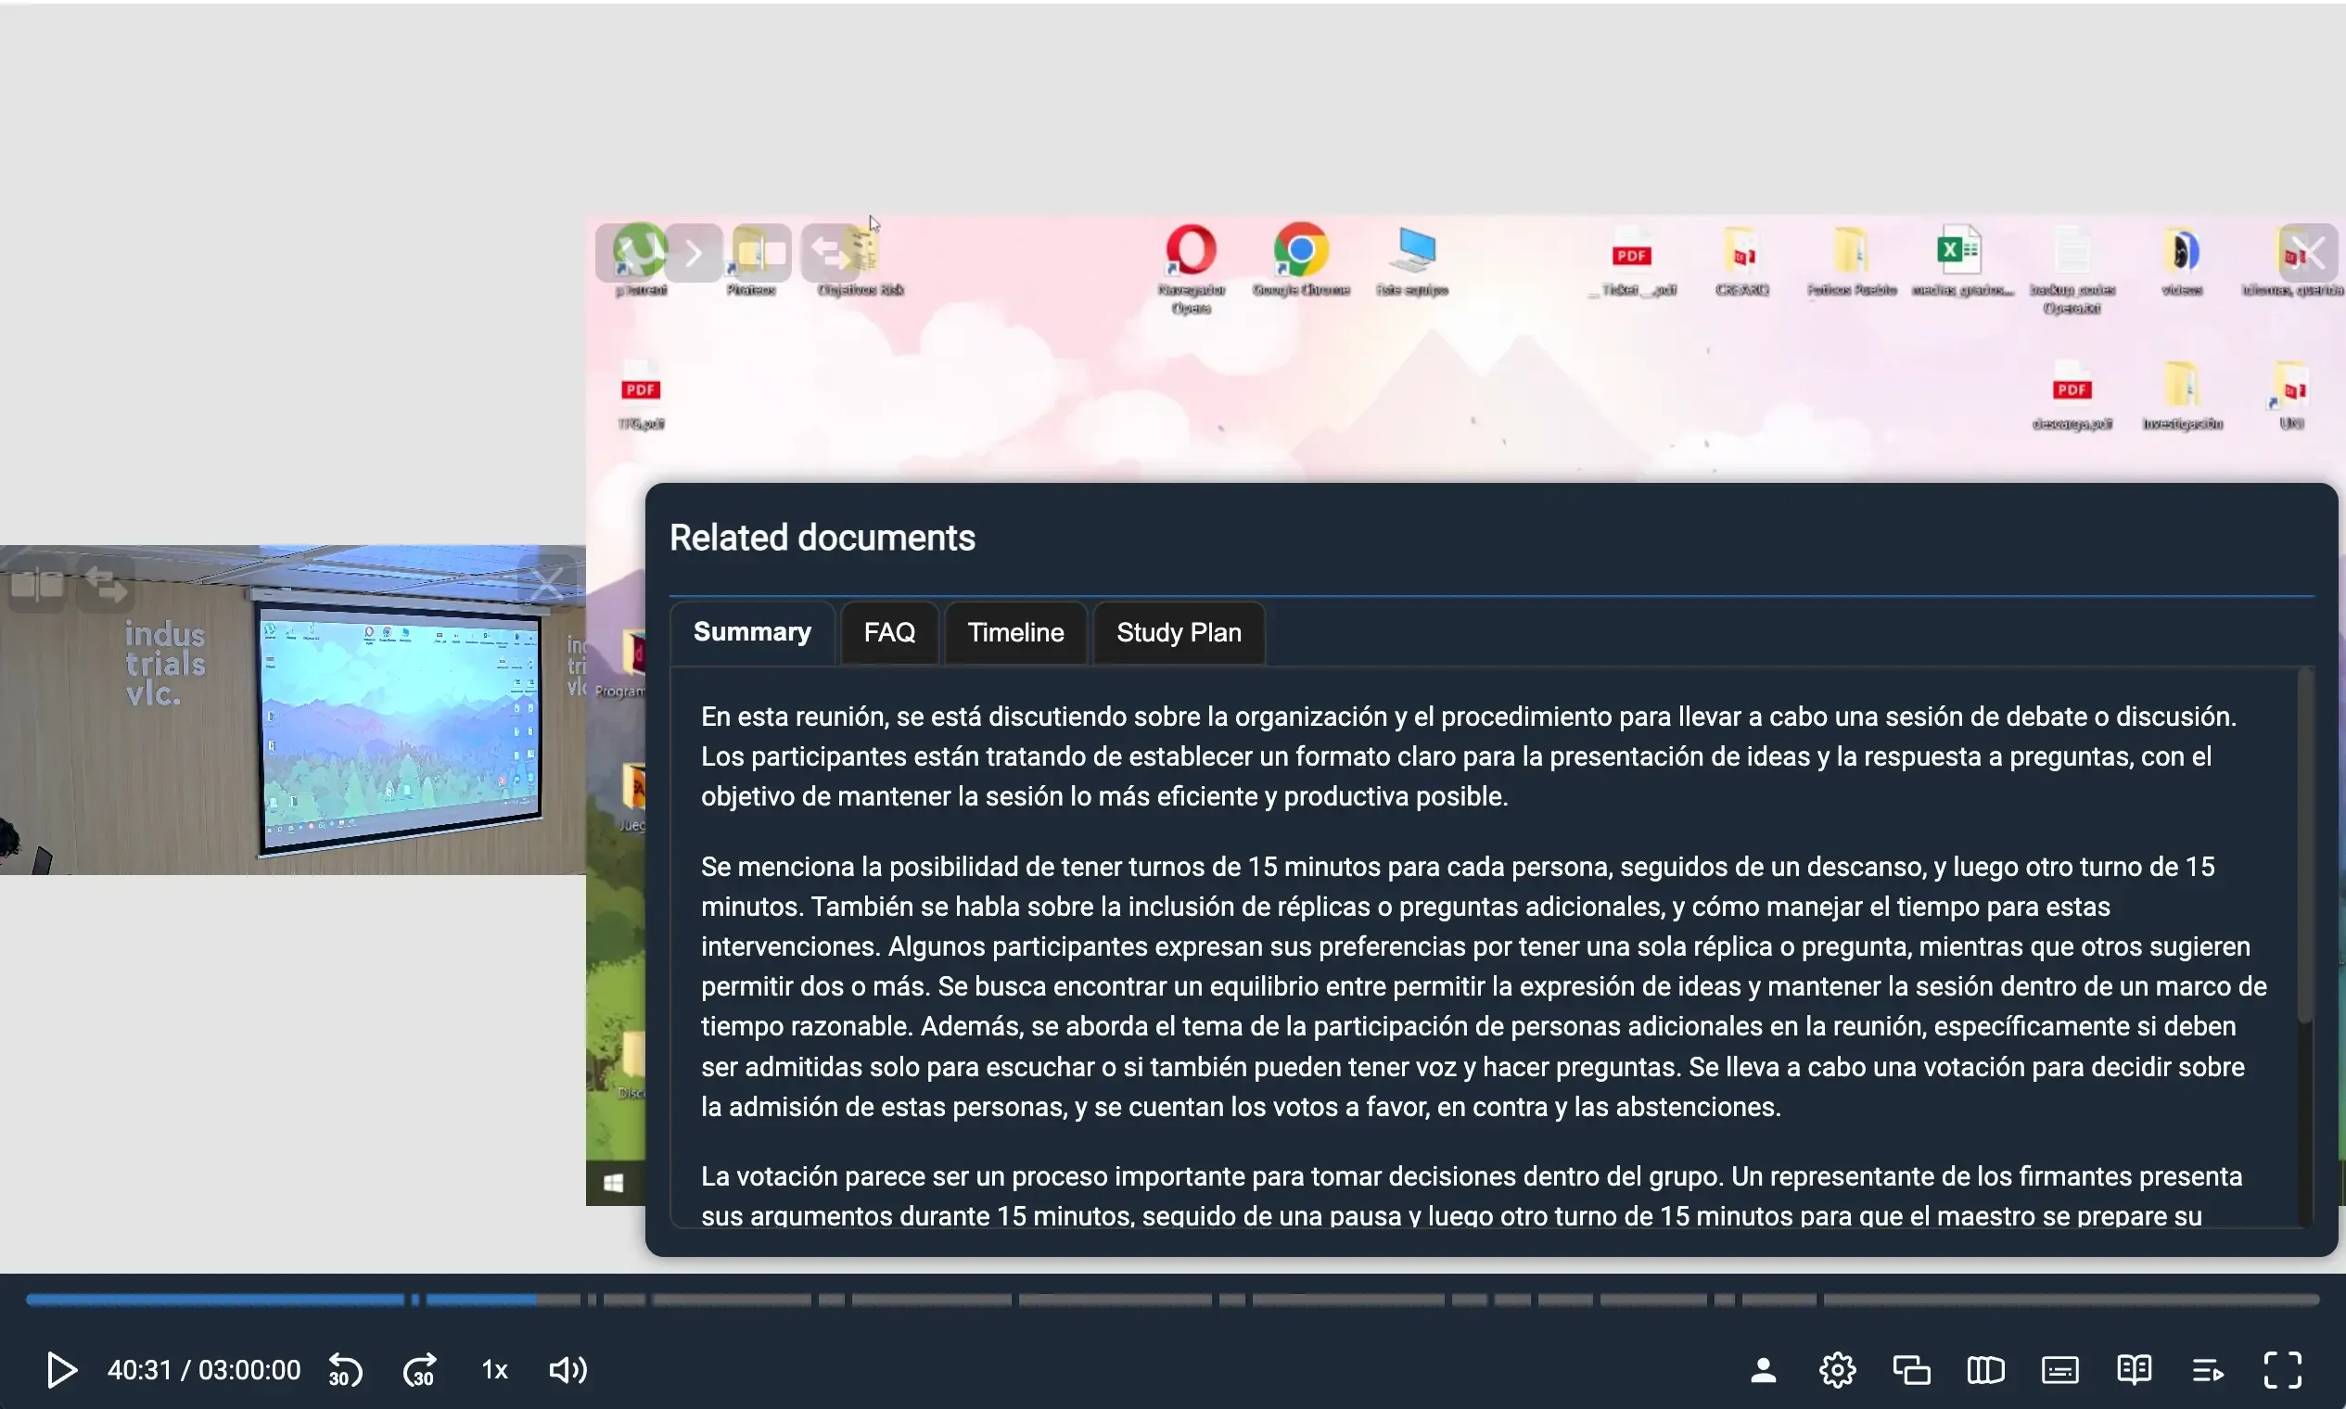Open the Study Plan tab
2346x1409 pixels.
pyautogui.click(x=1178, y=631)
